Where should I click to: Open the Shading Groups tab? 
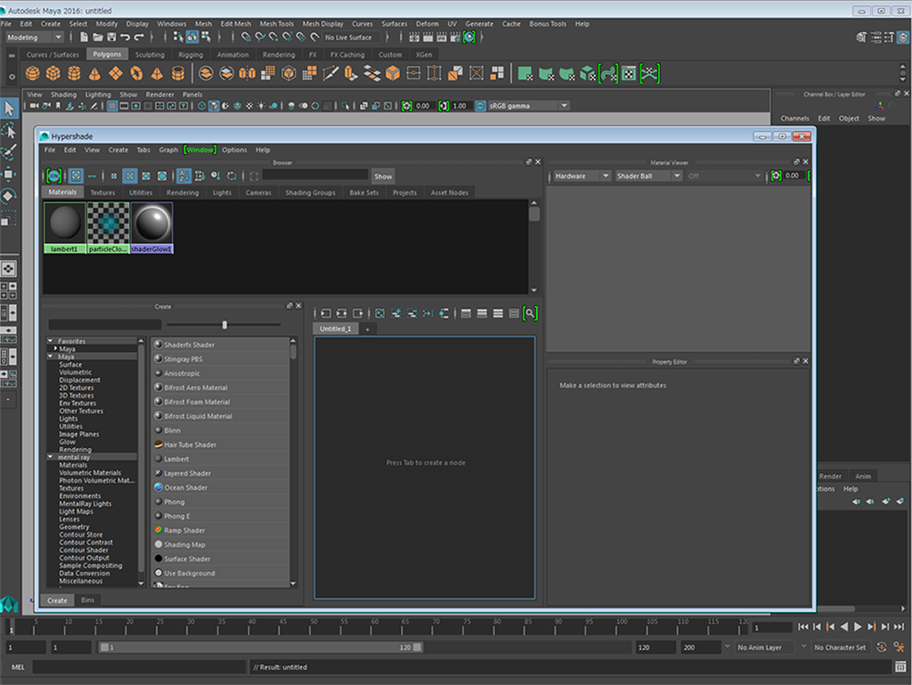(x=310, y=192)
